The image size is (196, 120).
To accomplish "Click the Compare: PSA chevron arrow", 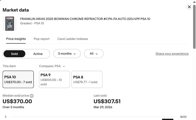I will point(64,66).
